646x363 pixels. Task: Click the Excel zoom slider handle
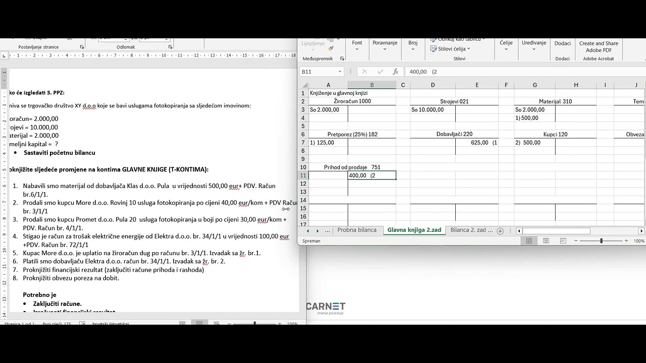pos(601,241)
